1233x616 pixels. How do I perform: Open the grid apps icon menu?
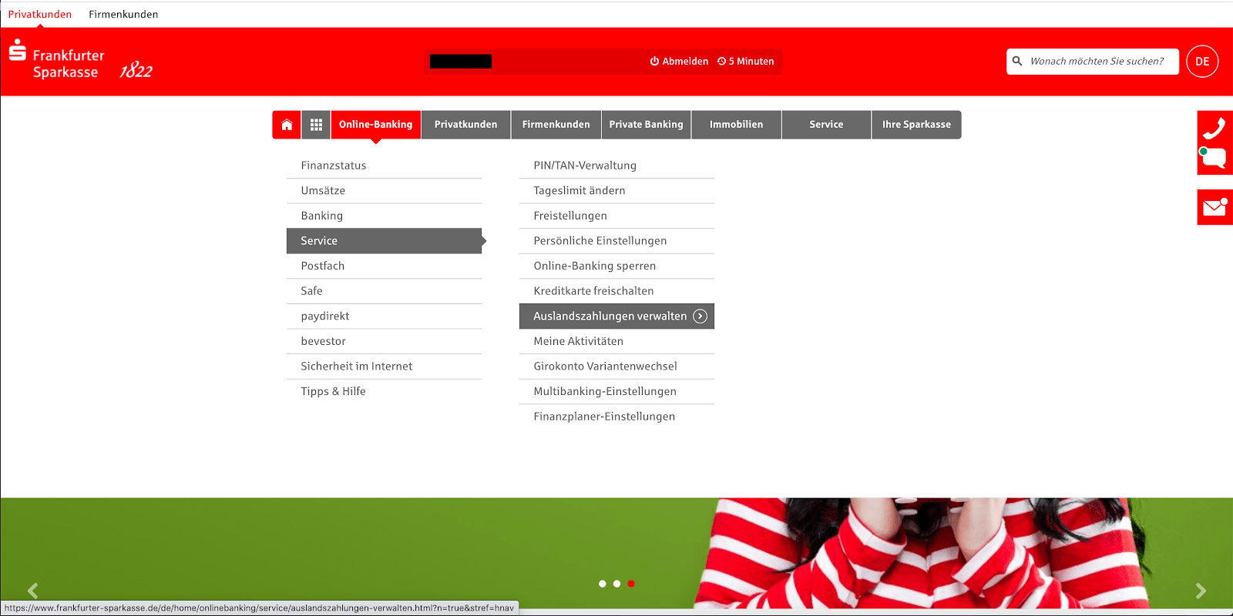316,125
